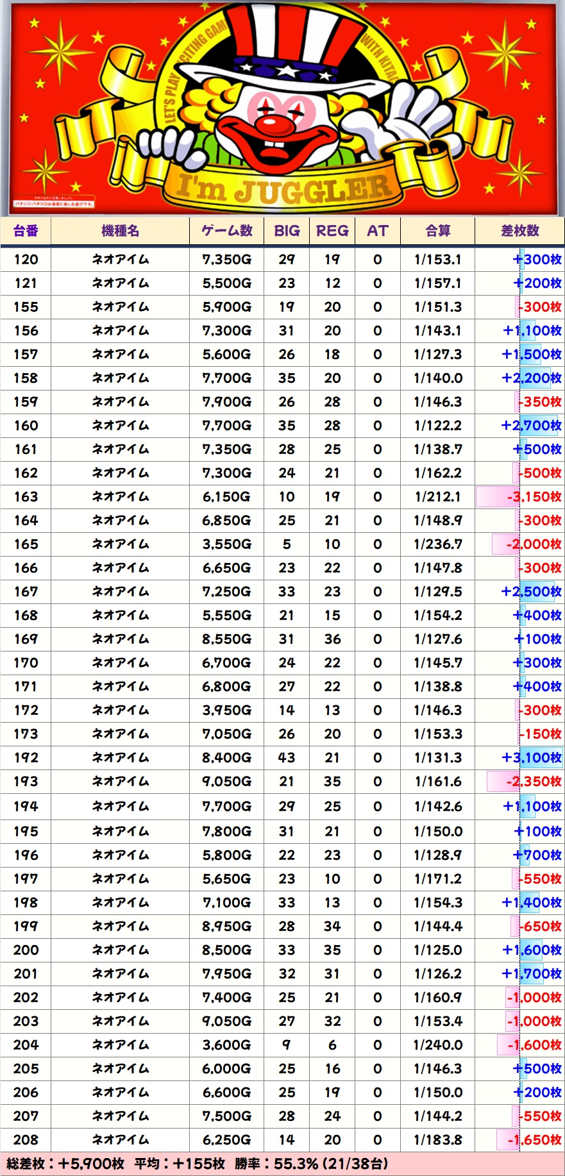Click the +3,100枚 bar for machine 192
565x1176 pixels.
tap(531, 758)
